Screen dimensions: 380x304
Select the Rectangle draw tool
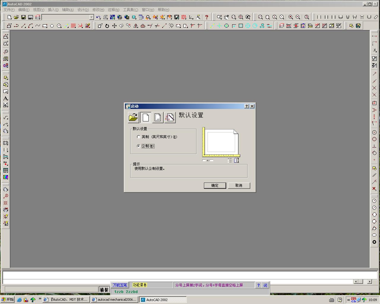pyautogui.click(x=45, y=26)
